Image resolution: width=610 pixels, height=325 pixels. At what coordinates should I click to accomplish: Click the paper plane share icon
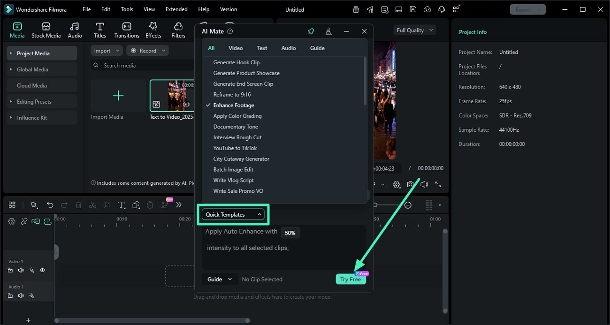click(x=370, y=9)
